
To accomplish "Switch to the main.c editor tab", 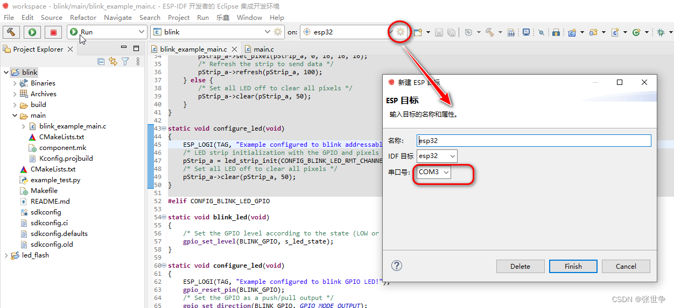I will click(x=259, y=49).
